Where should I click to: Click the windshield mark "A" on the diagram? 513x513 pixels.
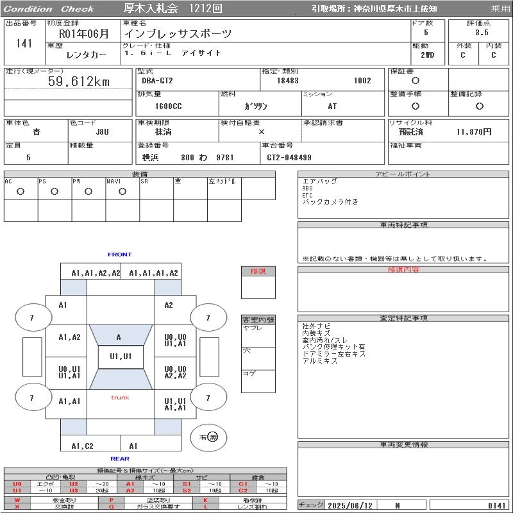119,337
